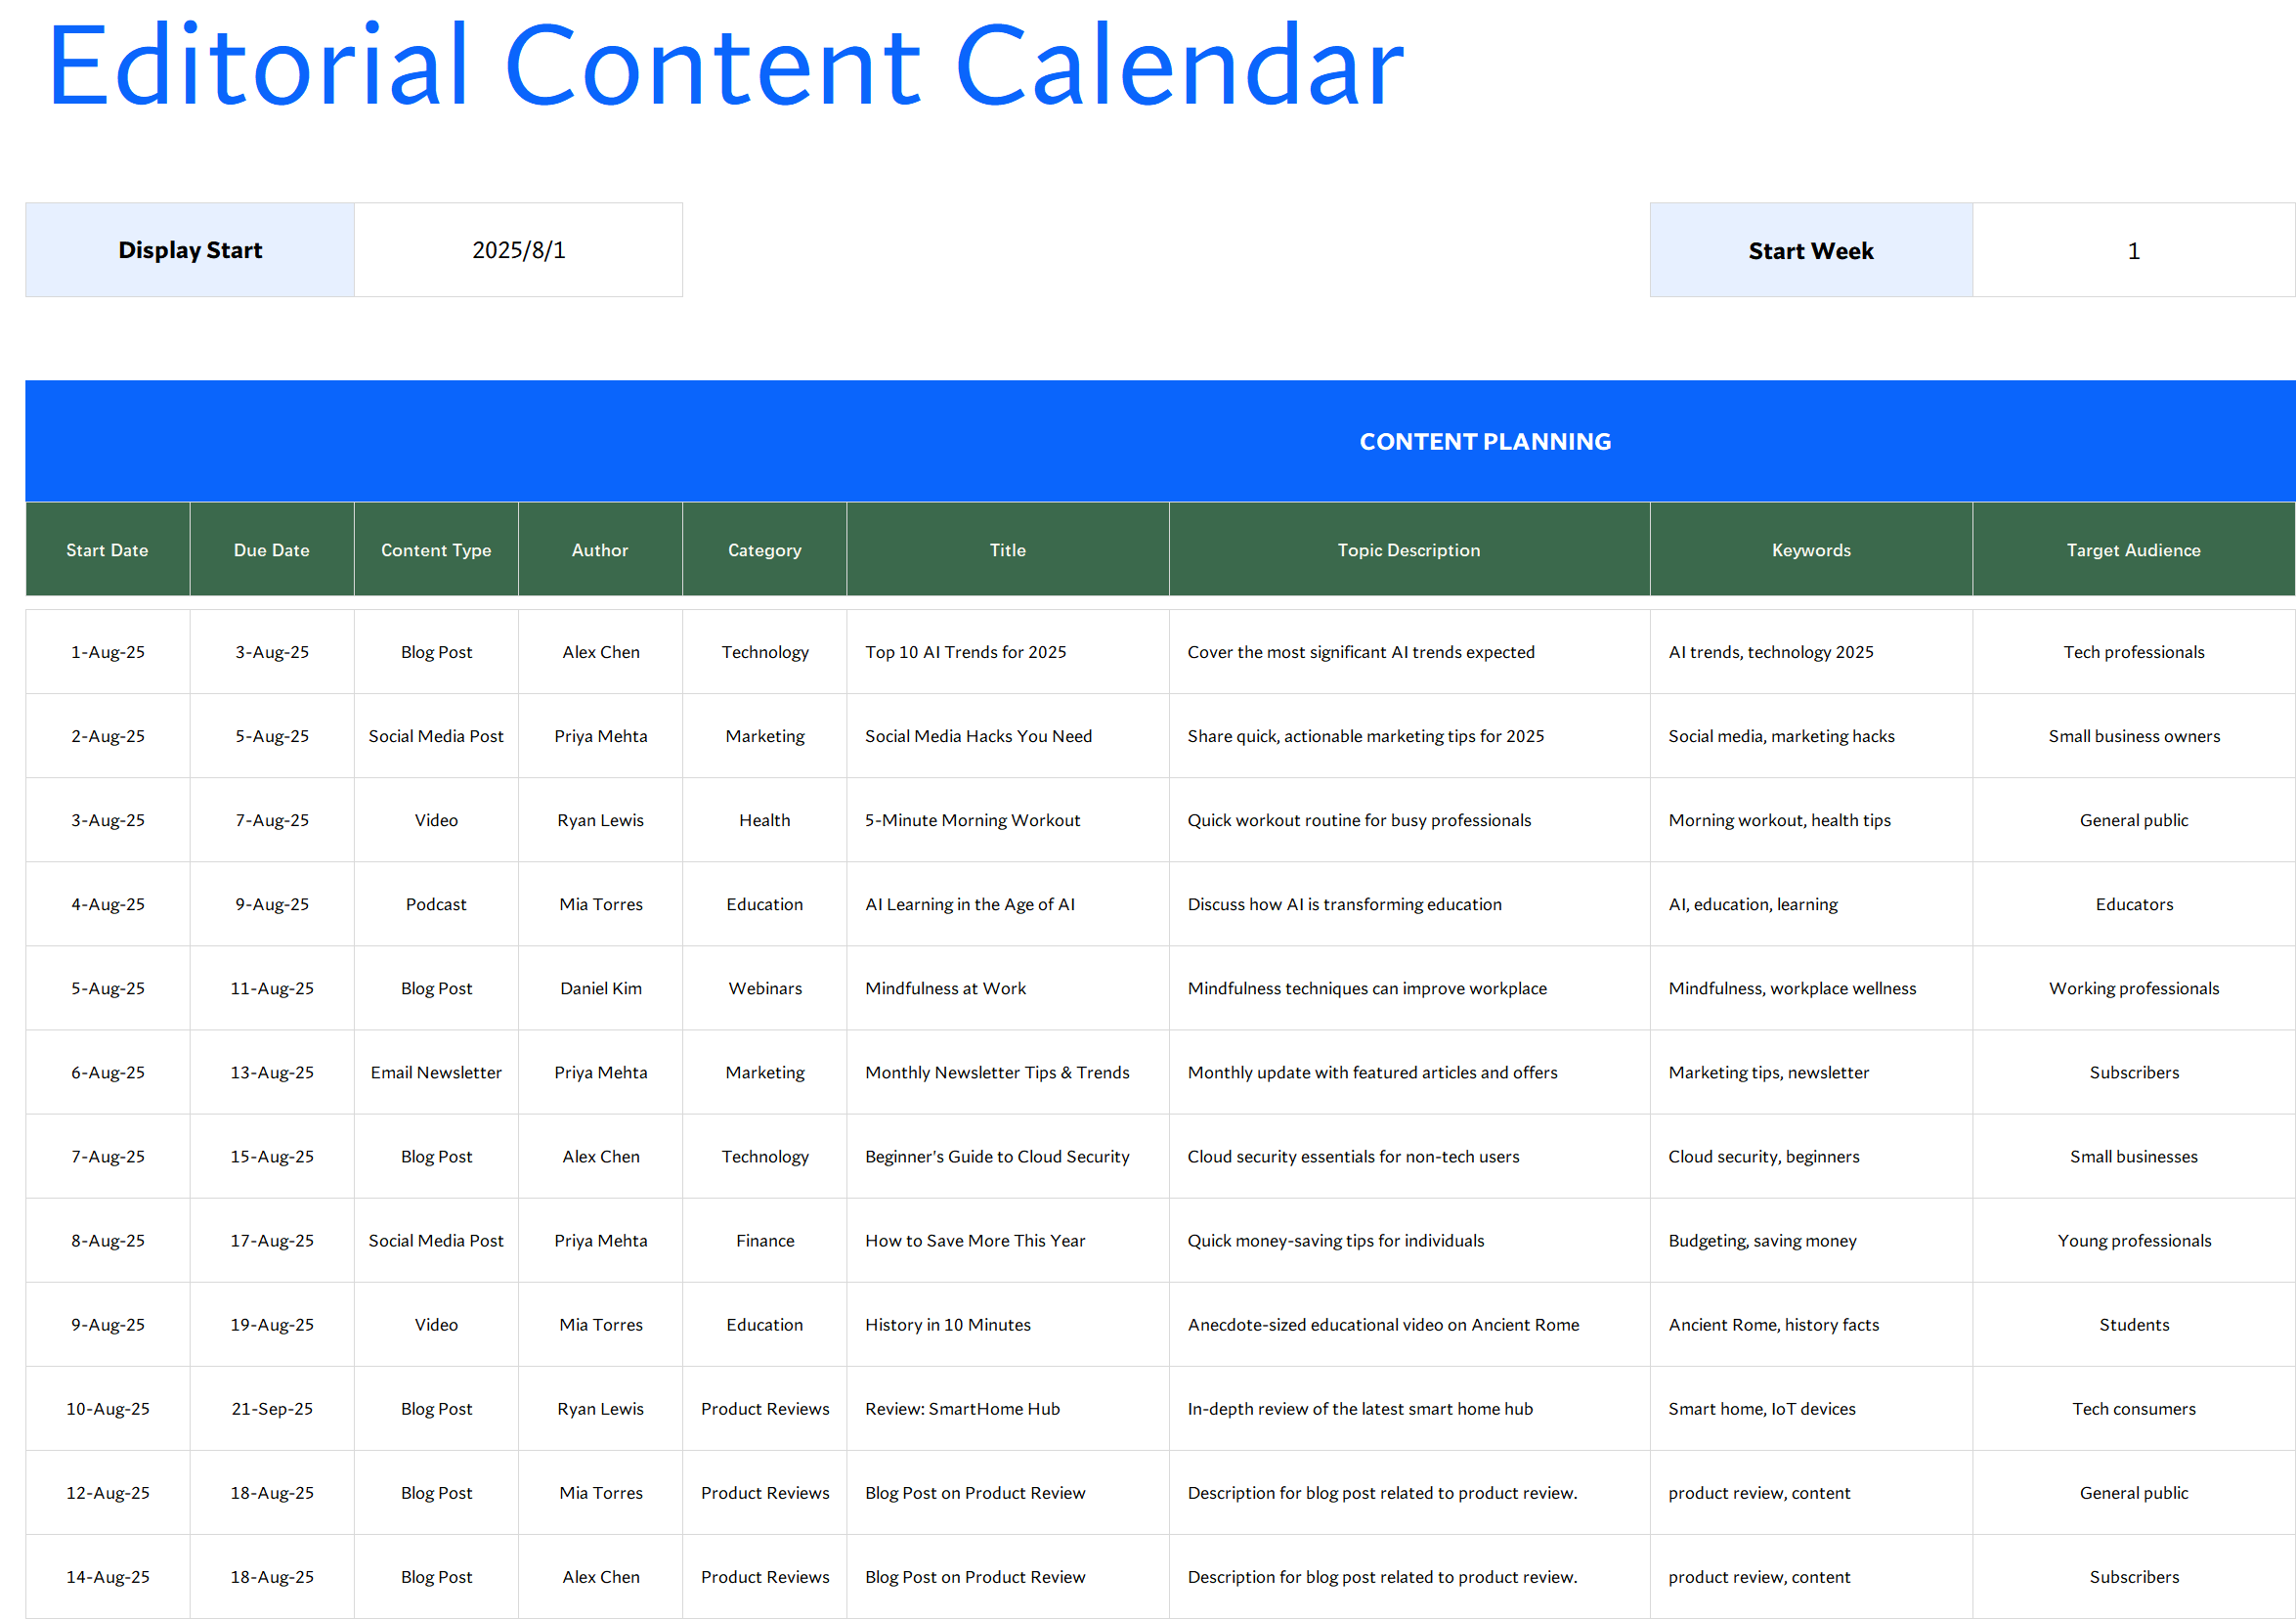Click the Webinars category cell
Screen dimensions: 2296x1619
click(765, 988)
